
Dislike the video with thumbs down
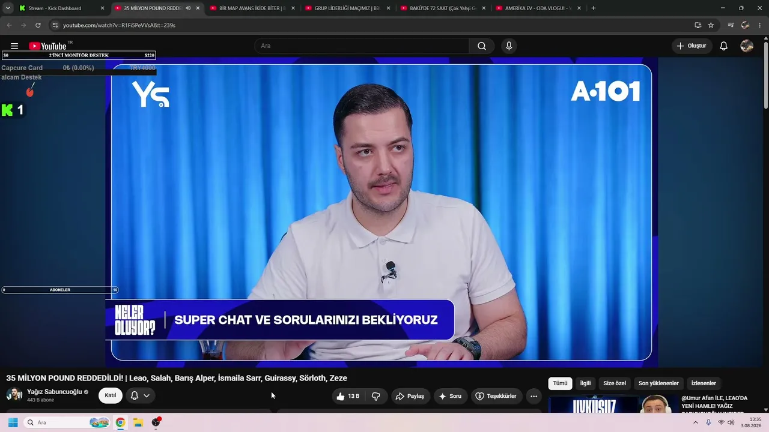(x=376, y=396)
